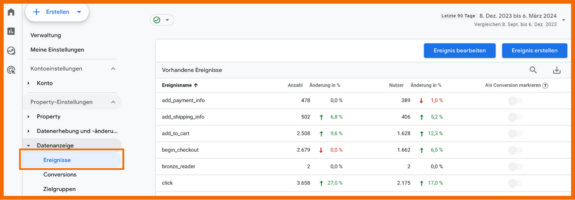Viewport: 575px width, 200px height.
Task: Click the Ereignis erstellen button
Action: pyautogui.click(x=534, y=51)
